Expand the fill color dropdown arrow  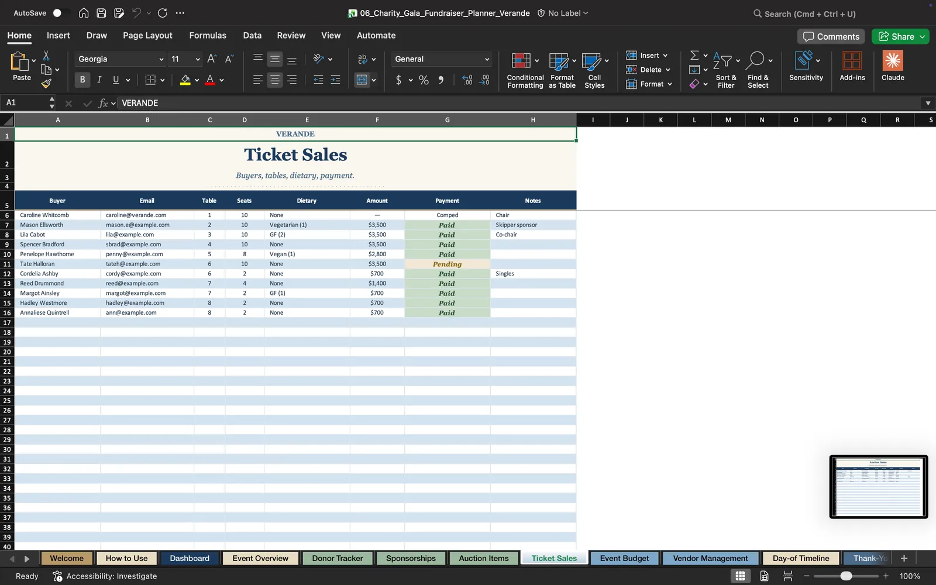pyautogui.click(x=197, y=80)
